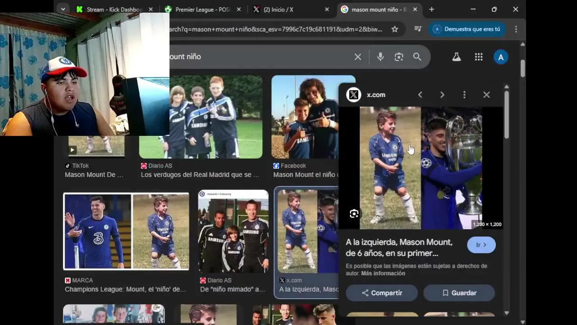
Task: Clear the search box with the X
Action: [358, 57]
